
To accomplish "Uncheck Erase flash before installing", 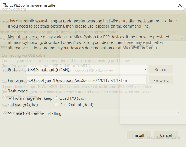I will [9, 113].
